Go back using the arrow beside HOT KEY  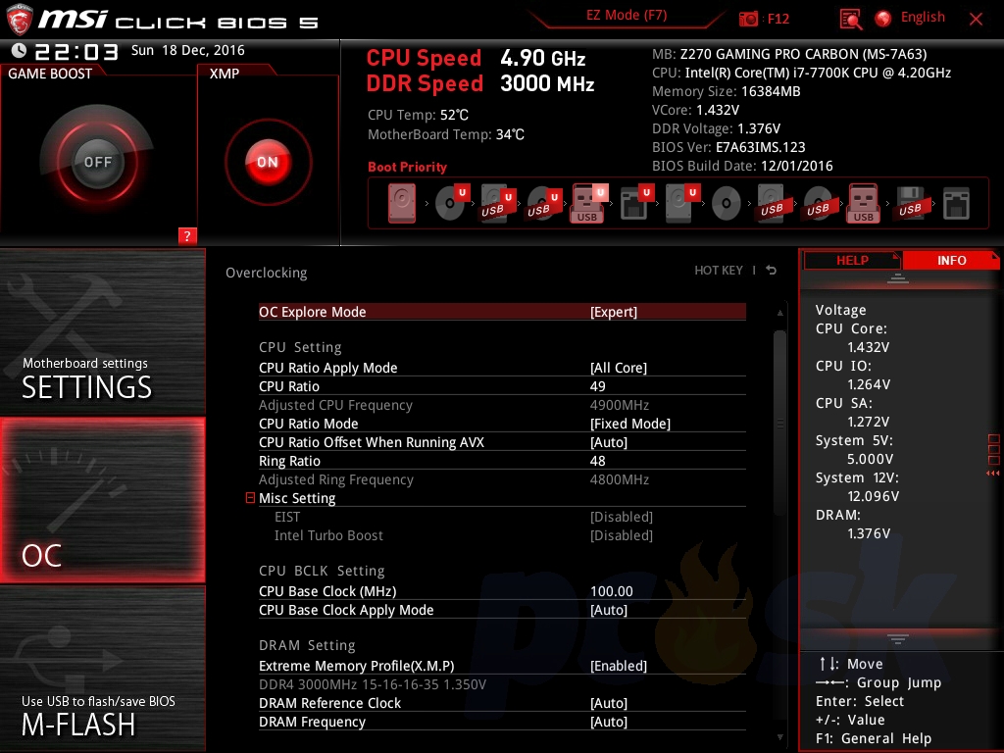772,271
